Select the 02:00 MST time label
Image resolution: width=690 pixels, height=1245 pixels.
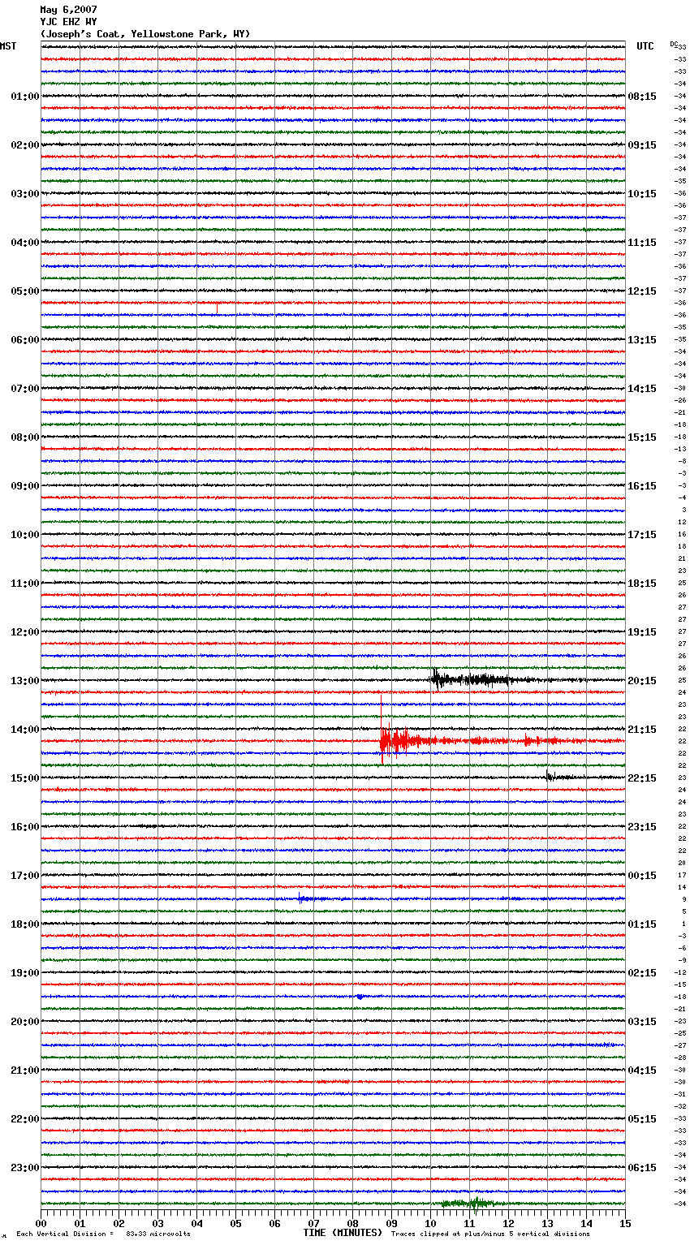coord(25,145)
